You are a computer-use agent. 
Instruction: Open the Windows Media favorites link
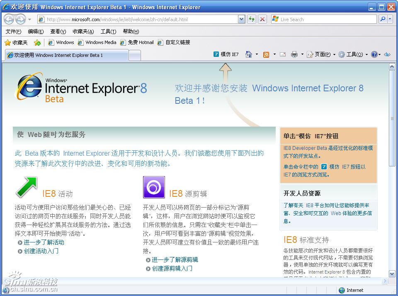(x=97, y=42)
